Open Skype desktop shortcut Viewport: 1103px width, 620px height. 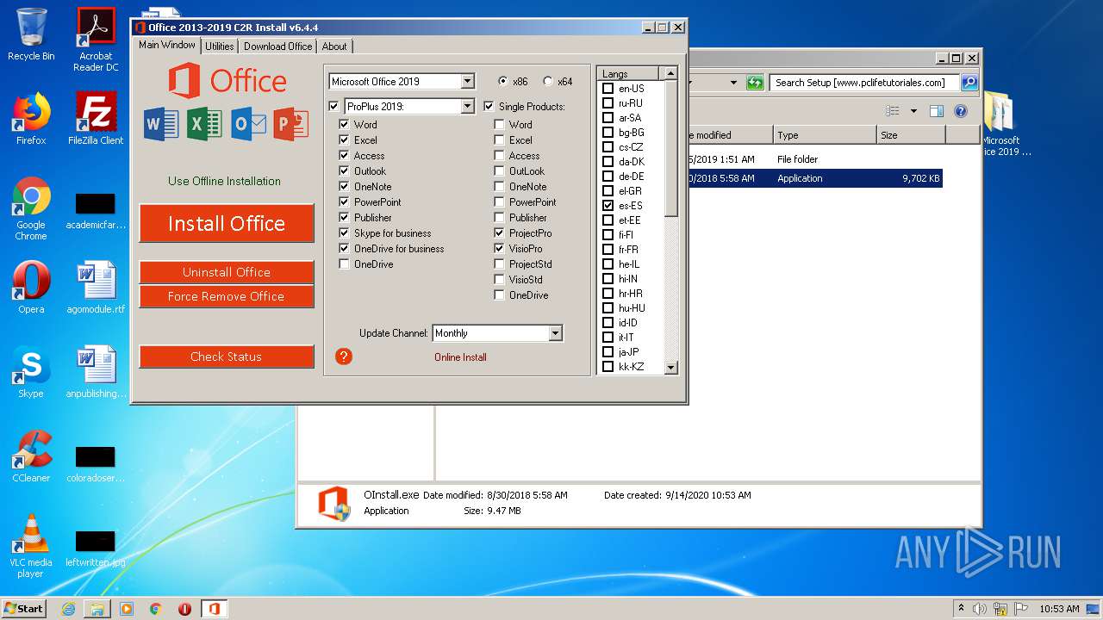tap(31, 372)
